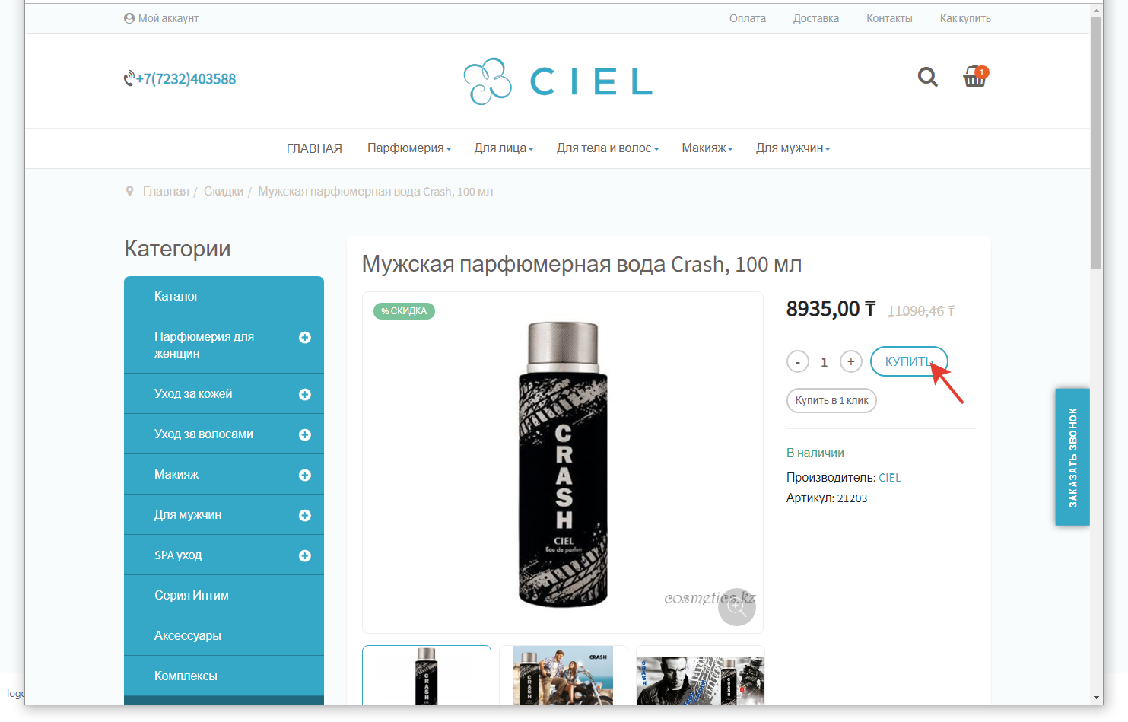This screenshot has width=1128, height=722.
Task: Click the account icon beside Мой аккаунт
Action: [x=129, y=18]
